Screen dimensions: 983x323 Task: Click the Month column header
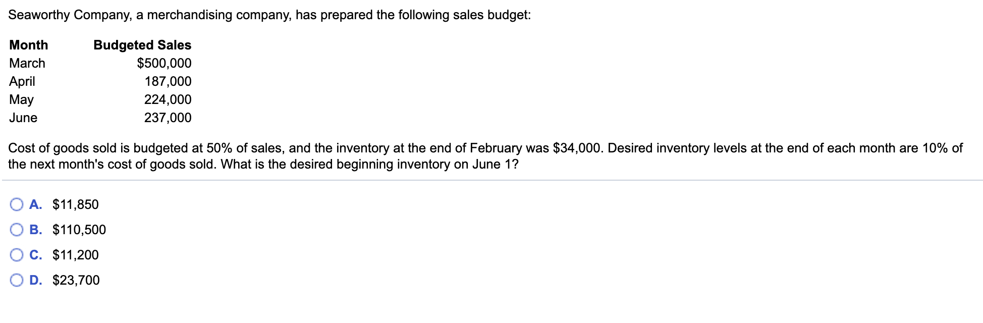tap(29, 45)
